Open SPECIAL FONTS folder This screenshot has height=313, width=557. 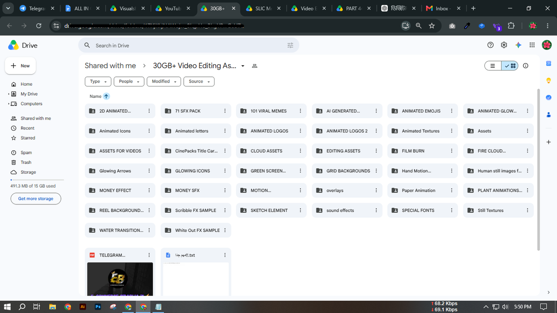click(423, 210)
